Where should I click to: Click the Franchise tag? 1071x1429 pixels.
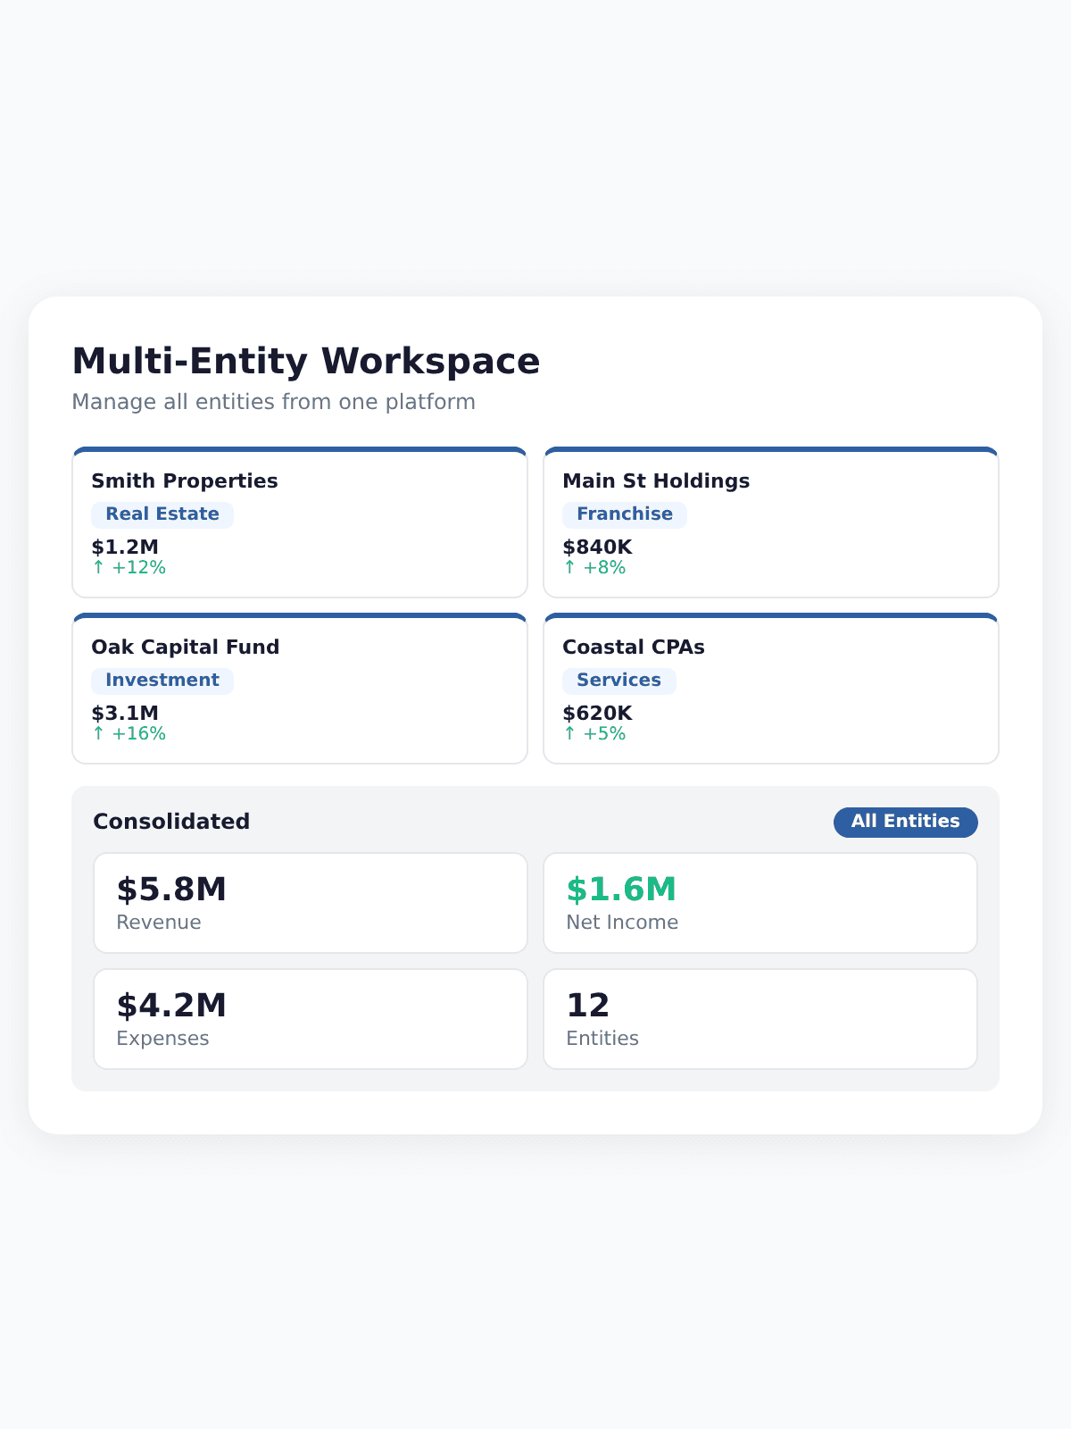pyautogui.click(x=625, y=514)
